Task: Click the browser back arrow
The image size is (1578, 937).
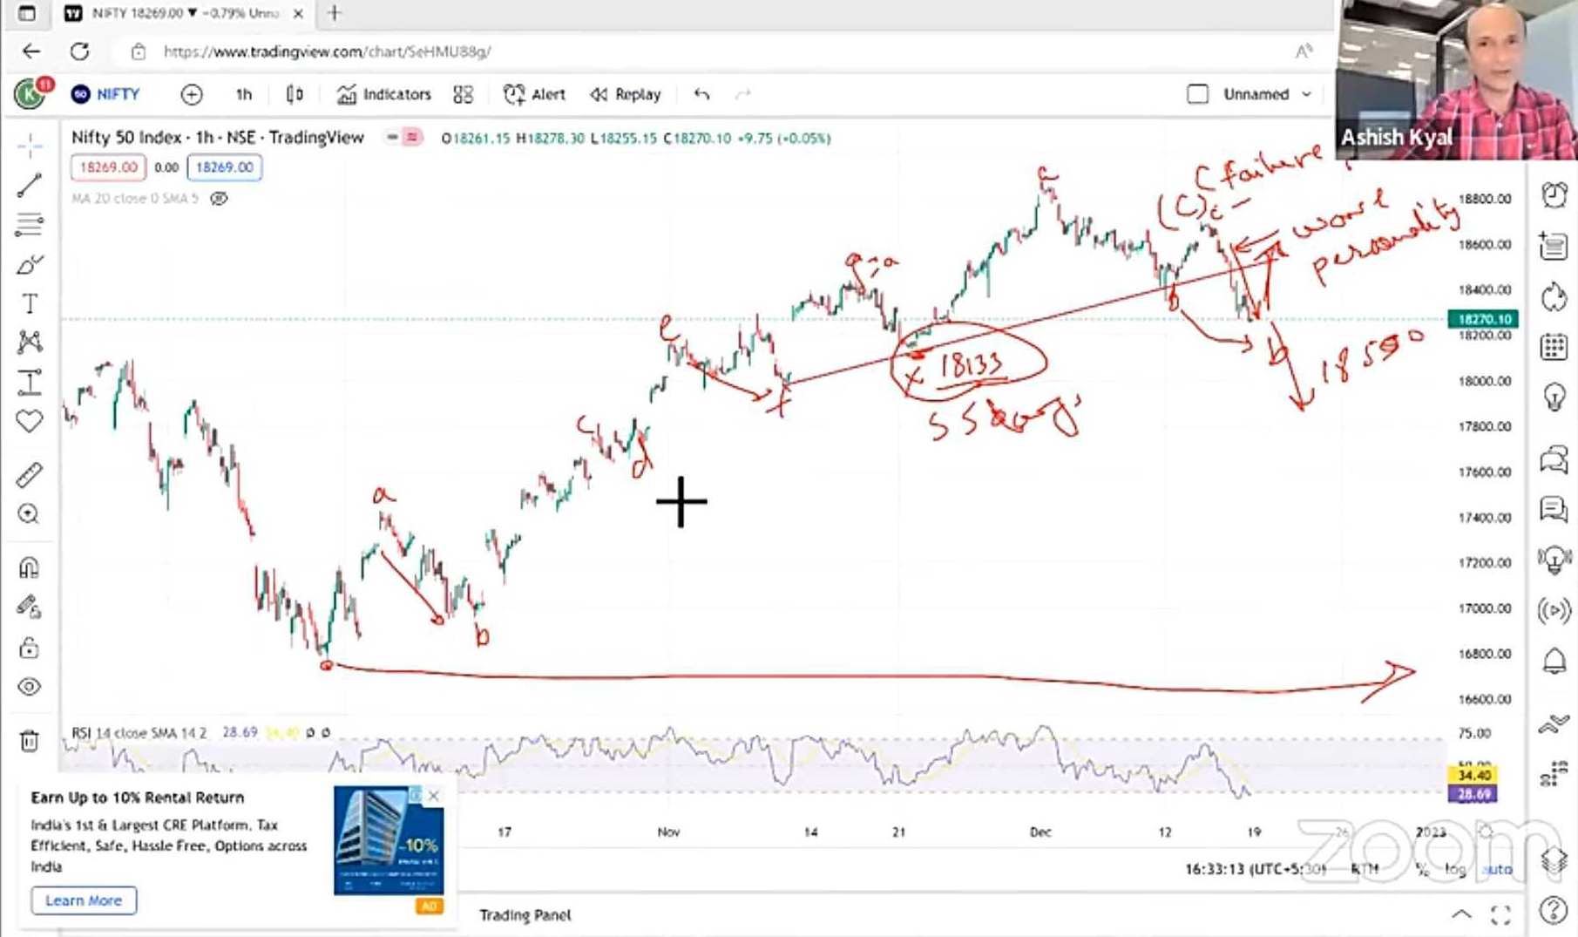Action: pos(31,51)
